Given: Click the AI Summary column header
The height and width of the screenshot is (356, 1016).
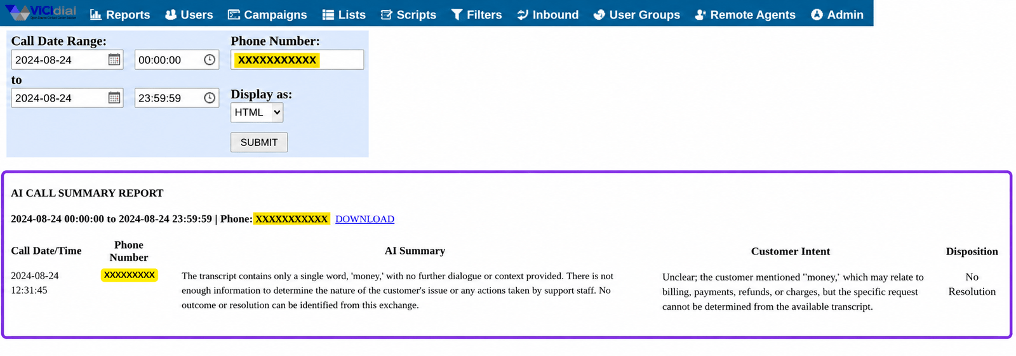Looking at the screenshot, I should 415,251.
